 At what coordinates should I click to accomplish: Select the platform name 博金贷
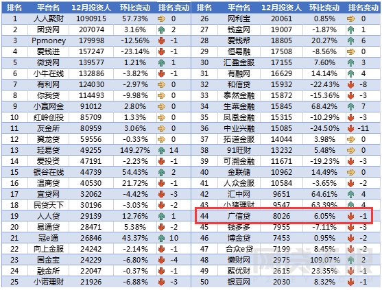click(x=239, y=238)
